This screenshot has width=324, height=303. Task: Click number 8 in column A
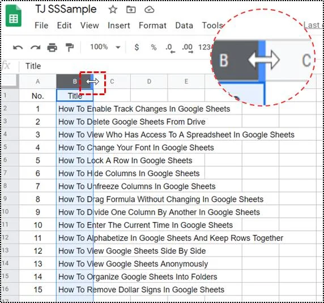pyautogui.click(x=37, y=199)
